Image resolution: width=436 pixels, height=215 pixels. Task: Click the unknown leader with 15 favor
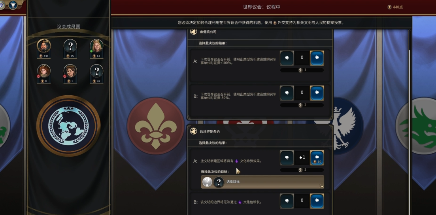70,46
